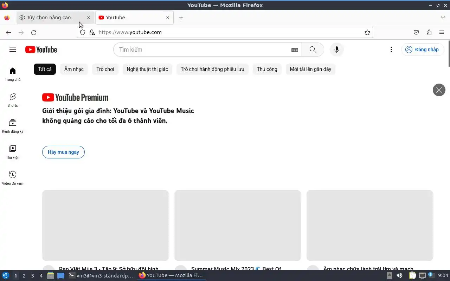Go to Trang chủ in sidebar
The image size is (450, 281).
13,74
